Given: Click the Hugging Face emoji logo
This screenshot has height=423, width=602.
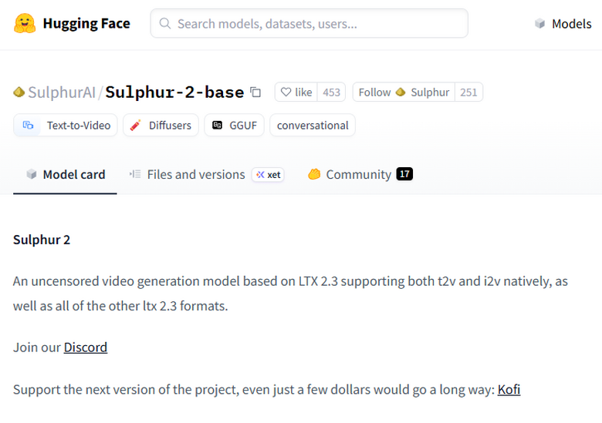Looking at the screenshot, I should (x=25, y=23).
